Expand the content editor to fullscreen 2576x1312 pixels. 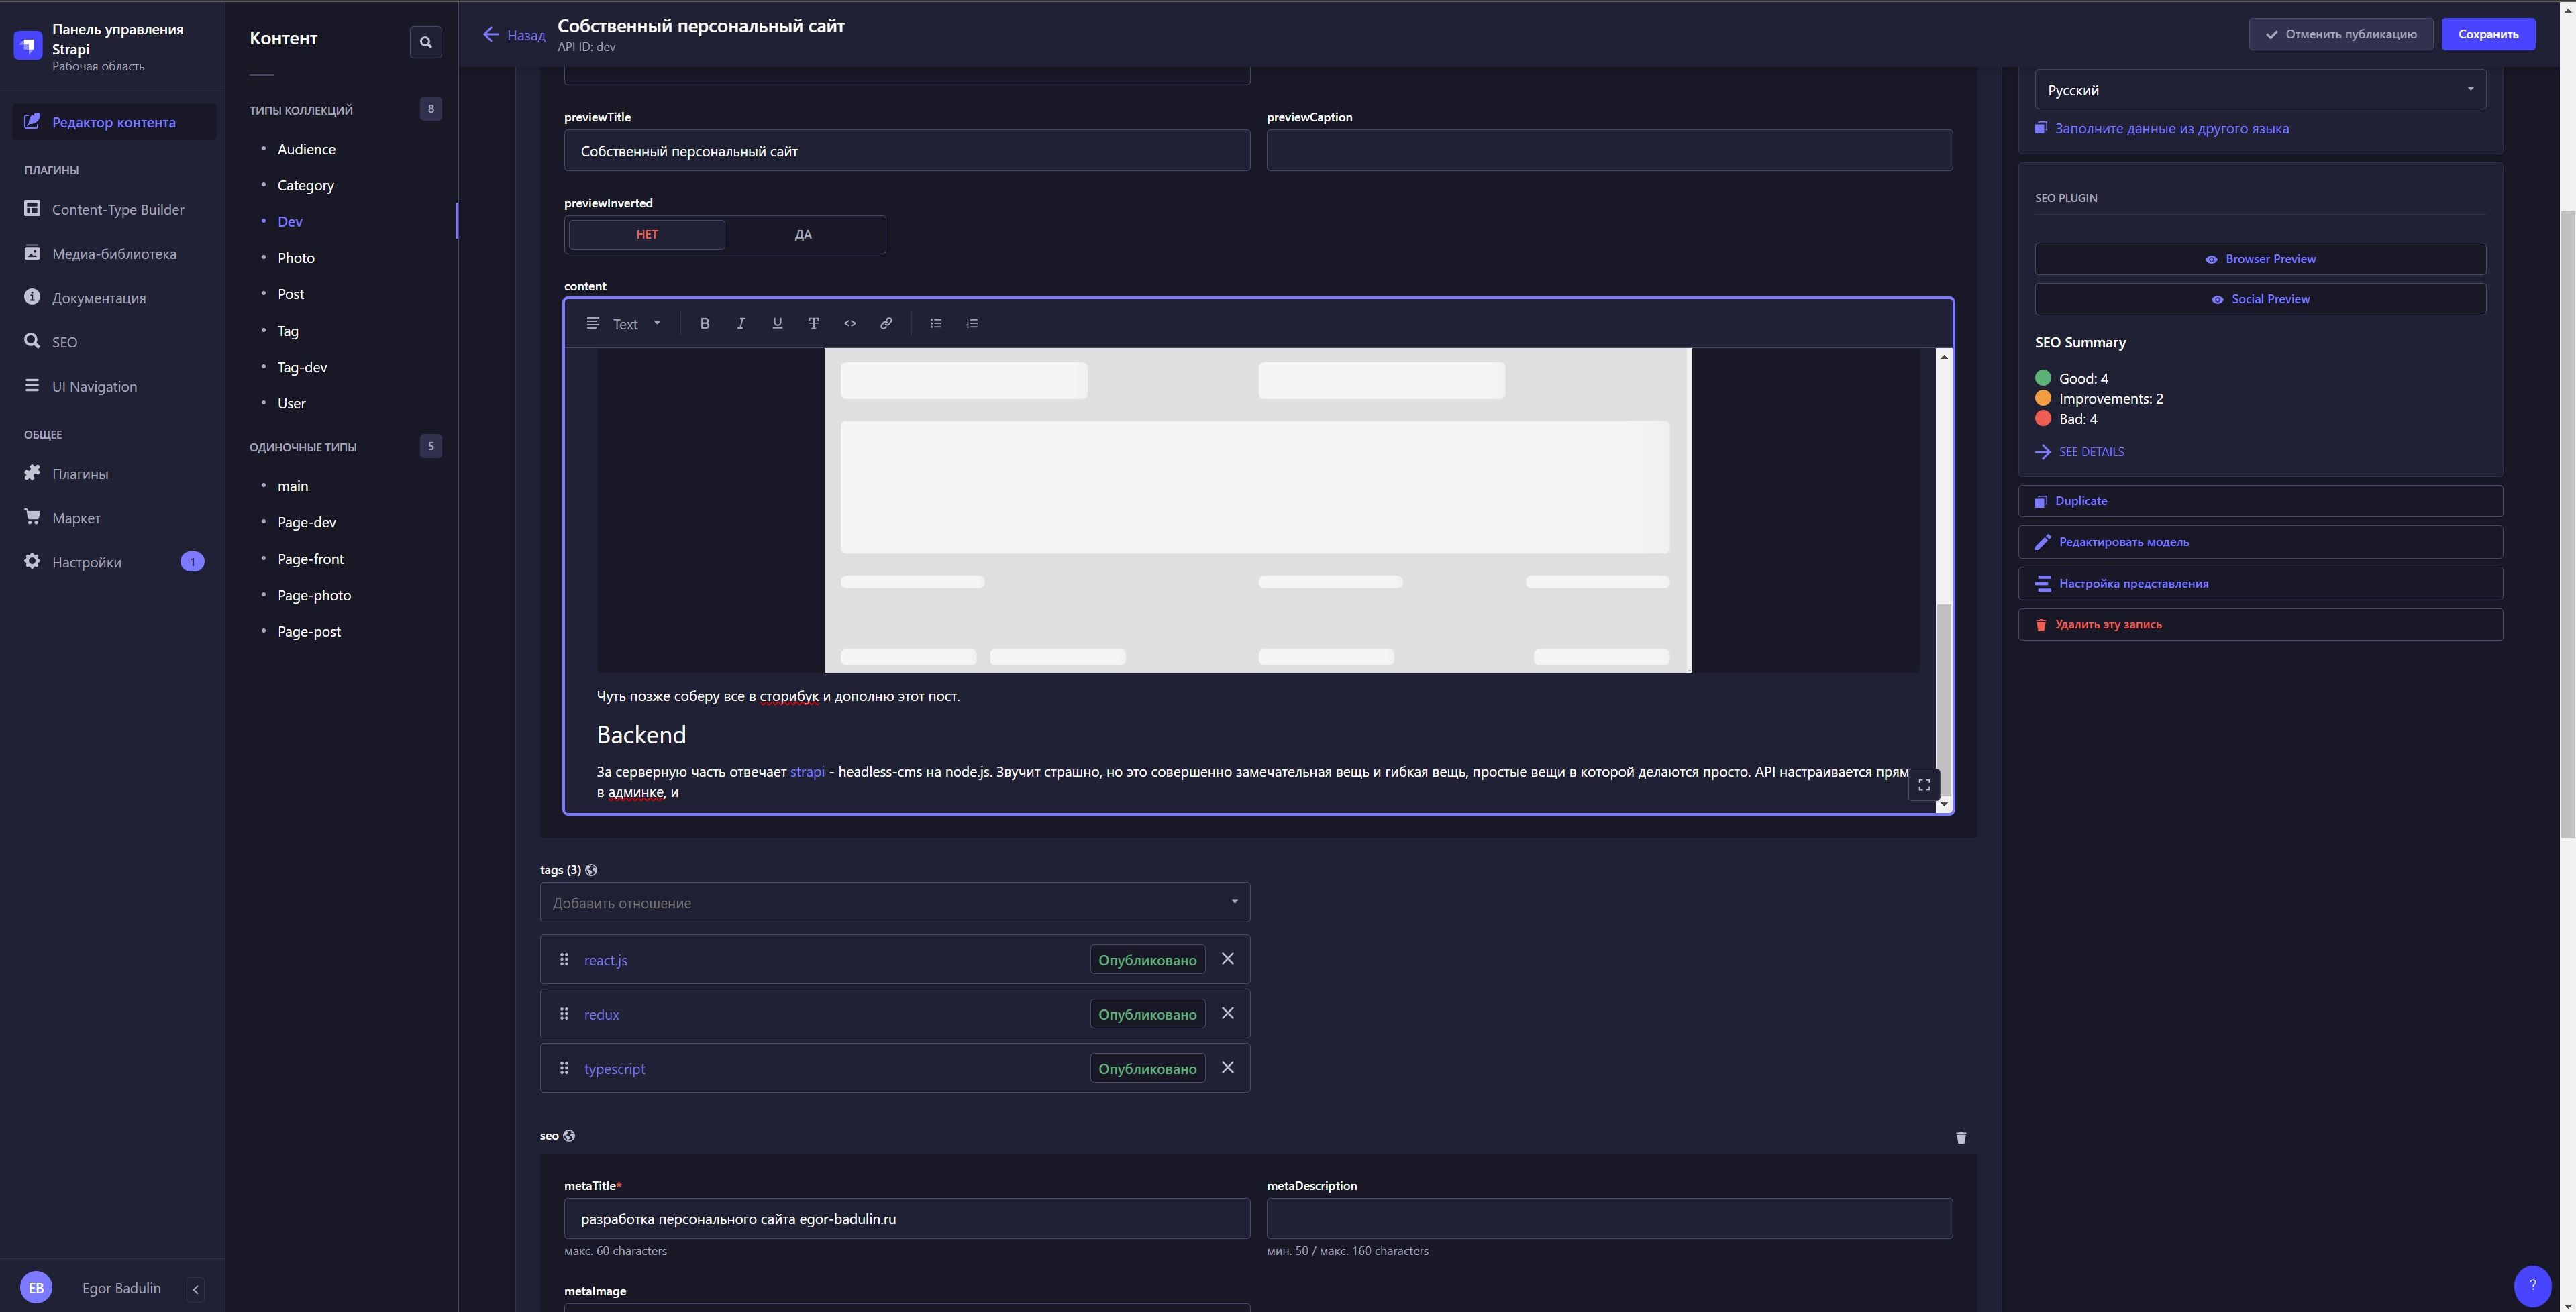pyautogui.click(x=1923, y=784)
